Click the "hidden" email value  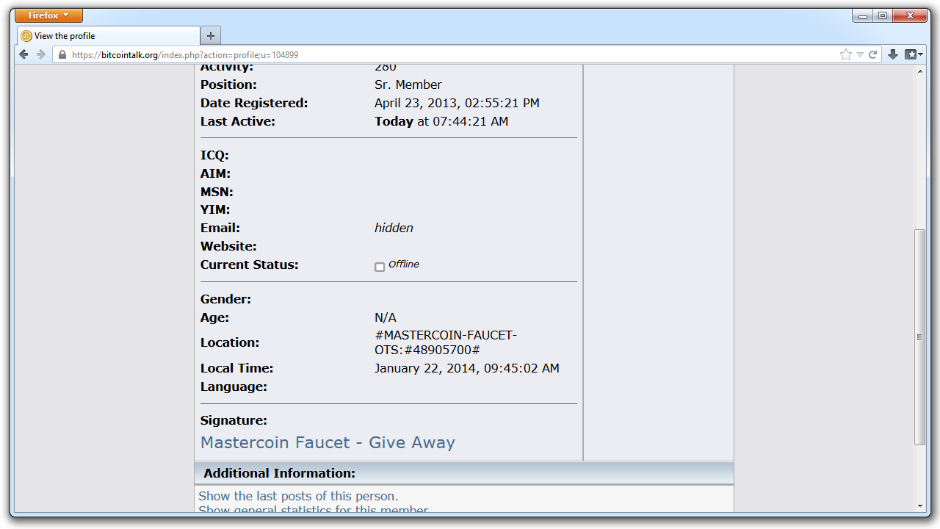coord(394,228)
